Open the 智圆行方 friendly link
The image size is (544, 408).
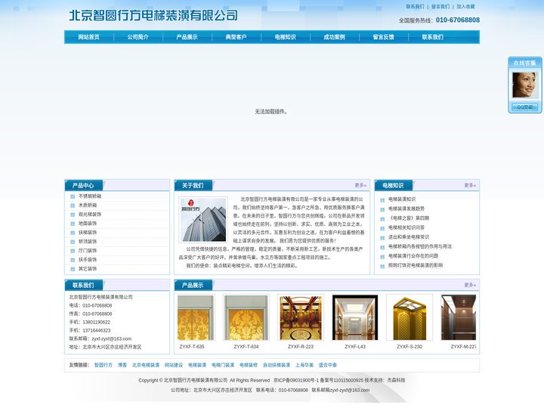point(104,365)
